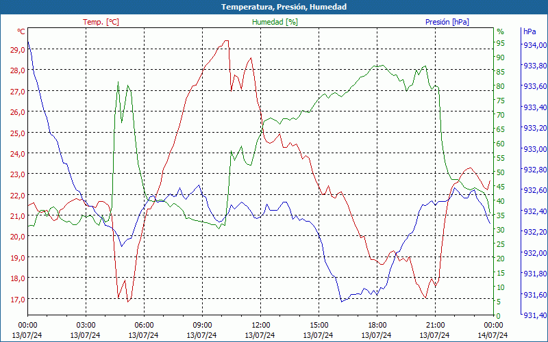Click the 21,0 temperature axis value
This screenshot has width=548, height=342.
18,216
